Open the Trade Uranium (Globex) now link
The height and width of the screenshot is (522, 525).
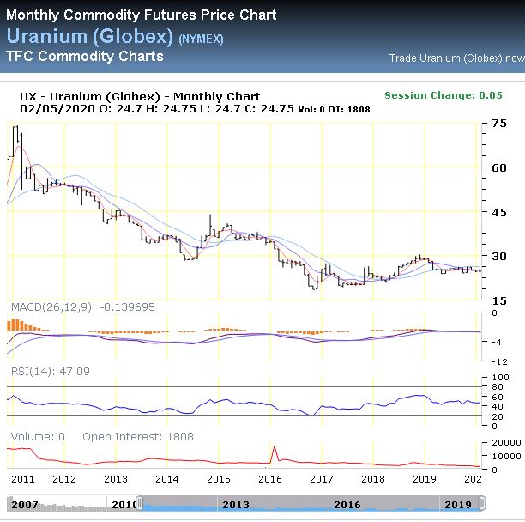click(456, 58)
